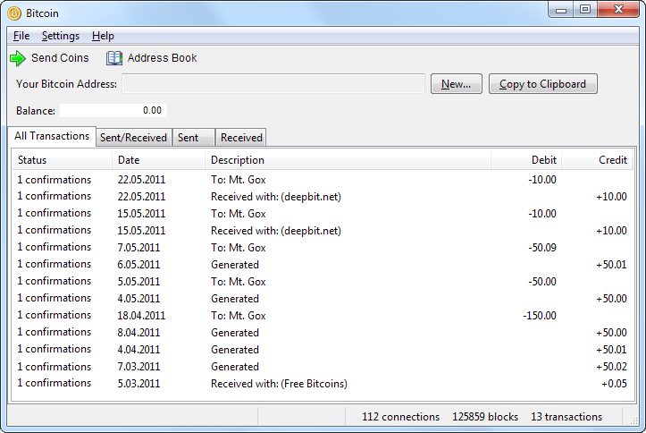The width and height of the screenshot is (646, 433).
Task: Click the -50.09 debit amount
Action: pyautogui.click(x=542, y=248)
